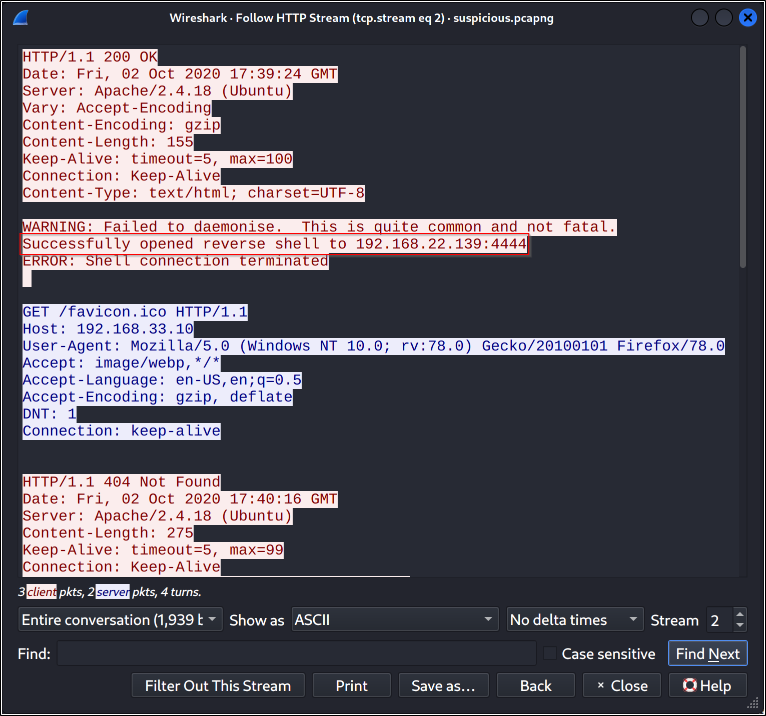Click the vertical scrollbar of stream text
This screenshot has width=766, height=716.
pos(742,157)
